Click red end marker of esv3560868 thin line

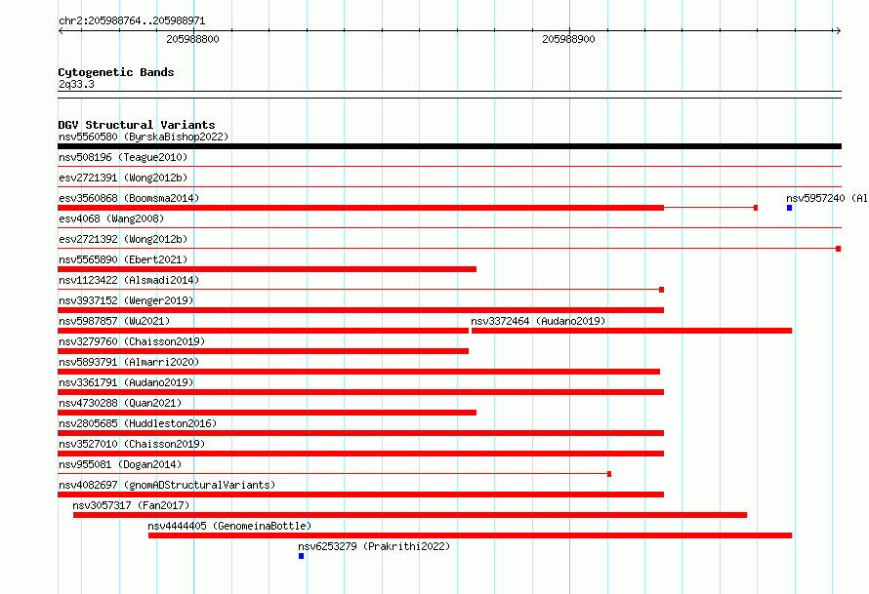(x=756, y=208)
